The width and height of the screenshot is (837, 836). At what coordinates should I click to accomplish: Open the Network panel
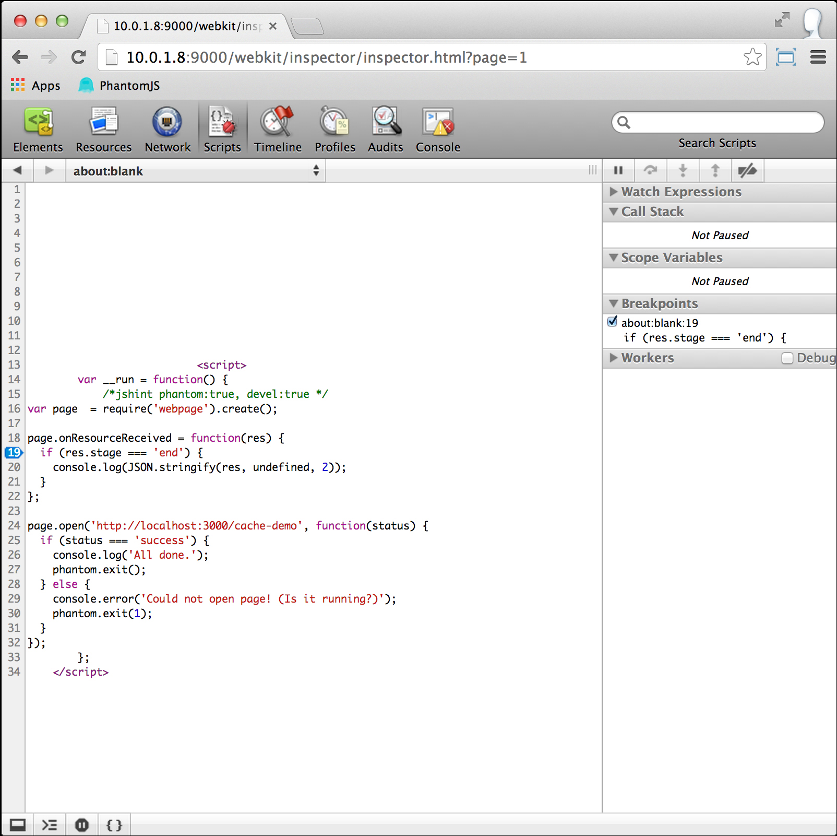[168, 130]
